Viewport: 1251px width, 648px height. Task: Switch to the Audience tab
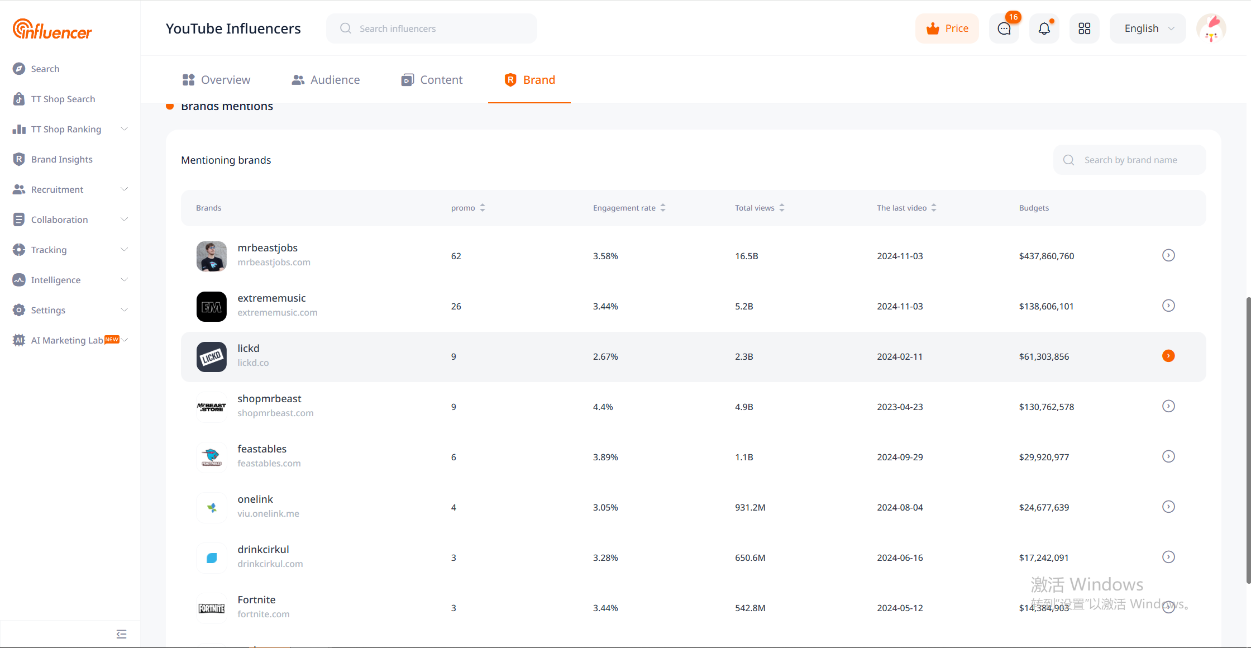point(326,80)
